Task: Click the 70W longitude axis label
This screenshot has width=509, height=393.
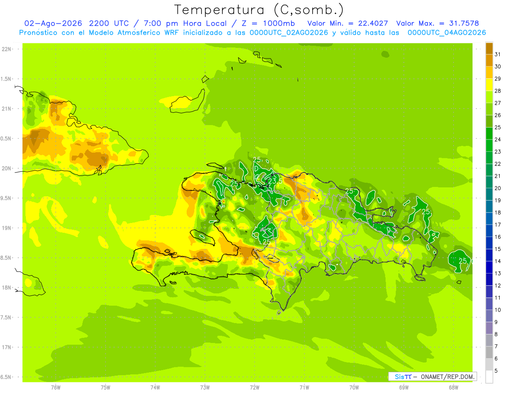Action: point(354,387)
